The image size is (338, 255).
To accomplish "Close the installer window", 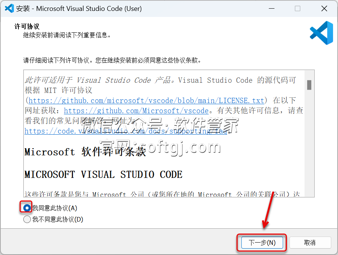I will [324, 9].
